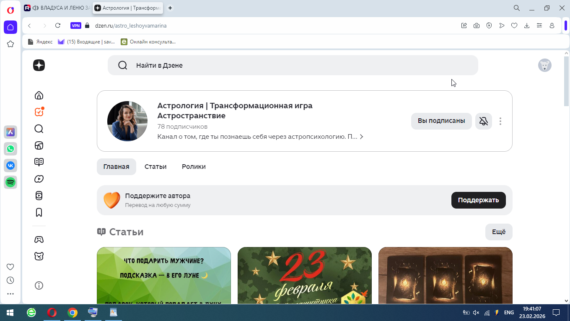Screen dimensions: 570x321
Task: Open Aria AI icon in Opera sidebar
Action: click(x=10, y=132)
